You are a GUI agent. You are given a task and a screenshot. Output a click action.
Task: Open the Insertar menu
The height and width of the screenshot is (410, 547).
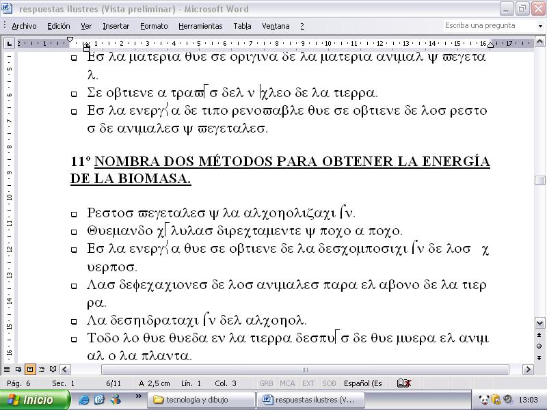[x=116, y=26]
